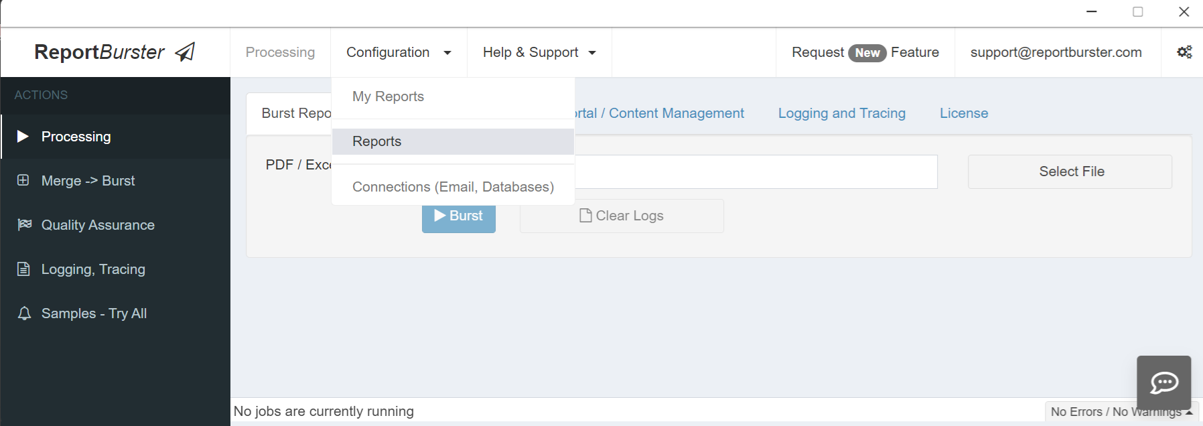Screen dimensions: 1203x426
Task: Expand the Configuration dropdown caret
Action: (447, 53)
